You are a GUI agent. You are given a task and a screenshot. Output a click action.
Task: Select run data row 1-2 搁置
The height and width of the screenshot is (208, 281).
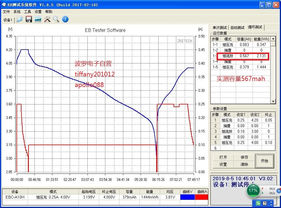pyautogui.click(x=240, y=50)
